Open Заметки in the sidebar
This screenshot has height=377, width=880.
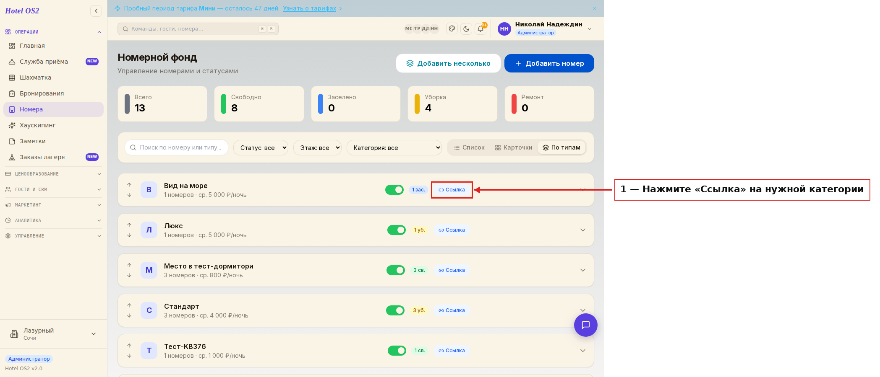[x=53, y=141]
